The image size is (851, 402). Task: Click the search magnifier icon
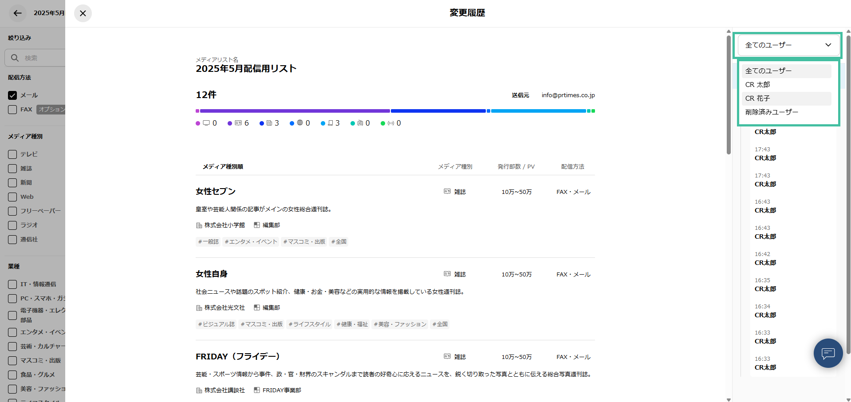(15, 58)
